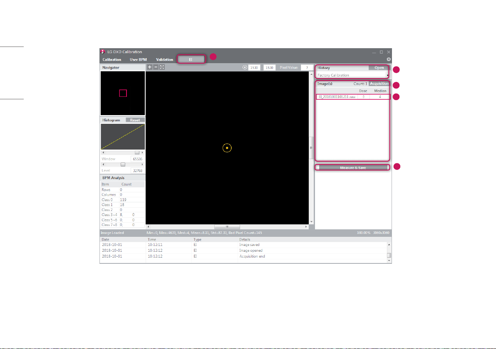496x349 pixels.
Task: Click the Measure & Save button
Action: pyautogui.click(x=353, y=168)
